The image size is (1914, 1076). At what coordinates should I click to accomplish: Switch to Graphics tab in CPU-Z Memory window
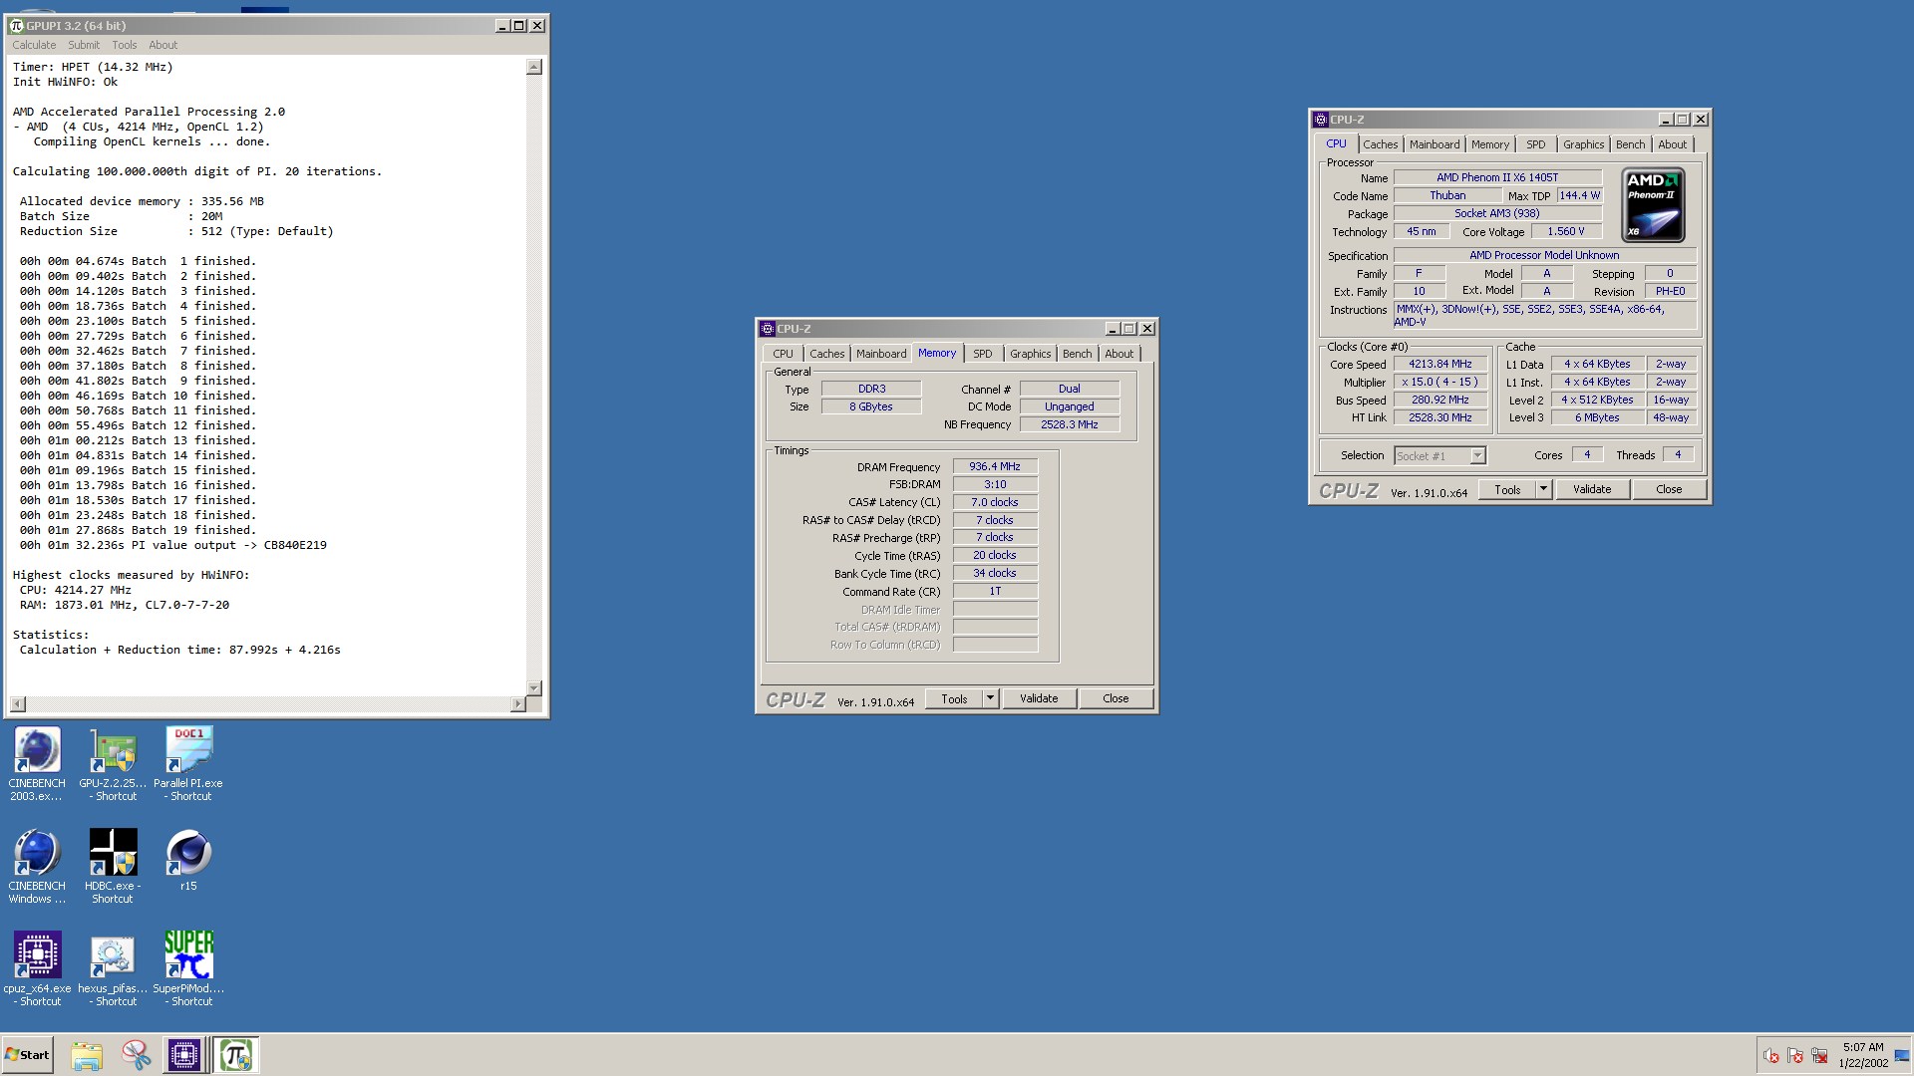click(x=1030, y=354)
